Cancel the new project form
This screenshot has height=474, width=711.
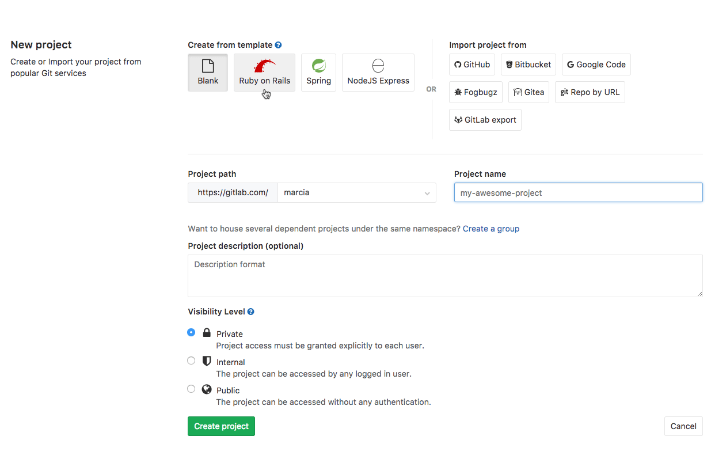click(x=683, y=426)
